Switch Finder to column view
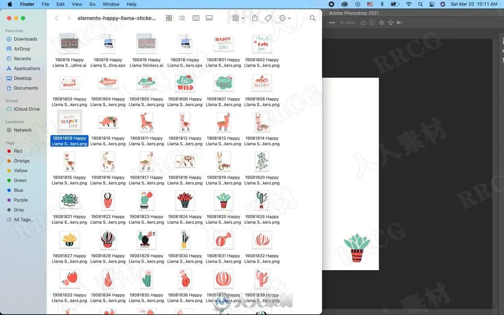The height and width of the screenshot is (315, 504). [x=196, y=18]
